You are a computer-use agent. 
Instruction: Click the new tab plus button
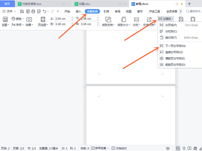pyautogui.click(x=189, y=4)
